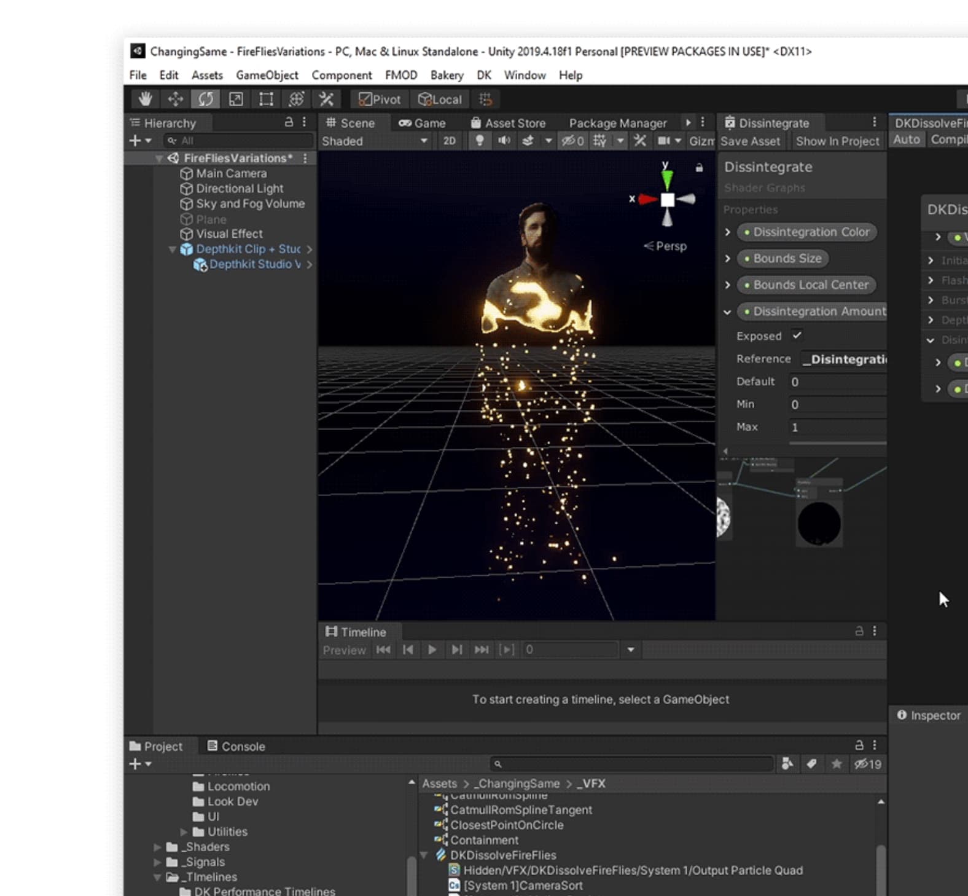Viewport: 968px width, 896px height.
Task: Click Show In Project button
Action: [837, 141]
